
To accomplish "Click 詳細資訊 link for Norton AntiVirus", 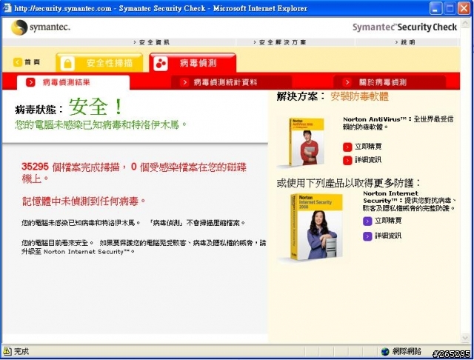I will [x=368, y=160].
